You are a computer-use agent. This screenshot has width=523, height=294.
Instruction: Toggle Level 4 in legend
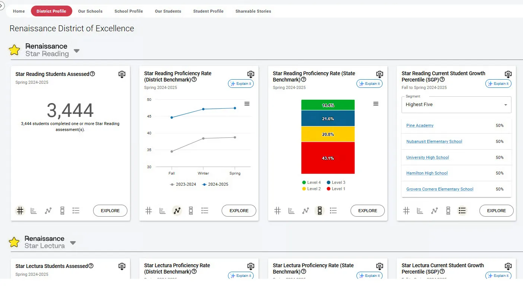(x=311, y=182)
